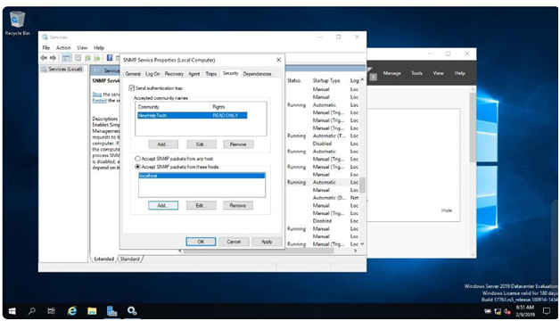
Task: Click Remove under the hosts list
Action: click(x=238, y=205)
